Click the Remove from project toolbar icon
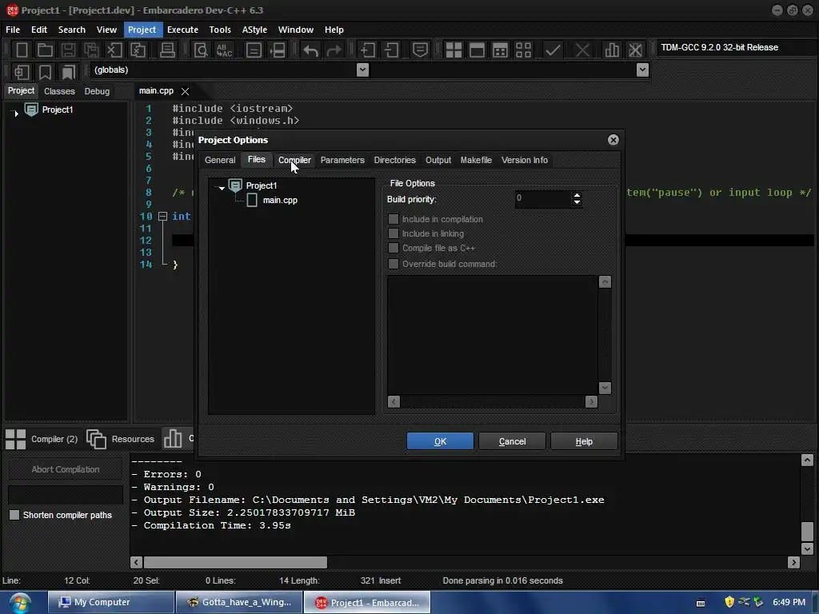The height and width of the screenshot is (614, 819). pyautogui.click(x=391, y=50)
